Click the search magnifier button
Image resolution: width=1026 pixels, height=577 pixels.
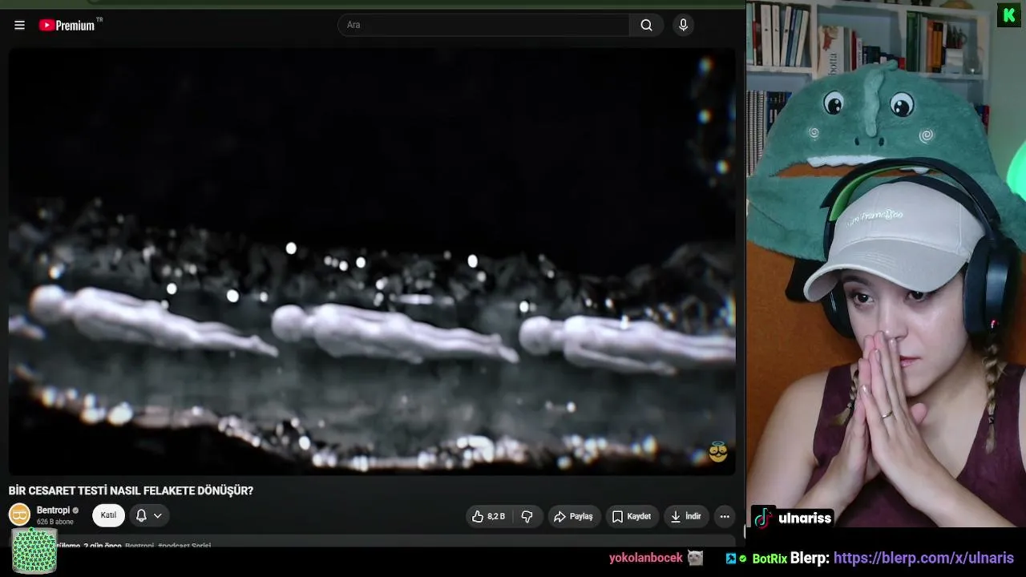click(646, 25)
